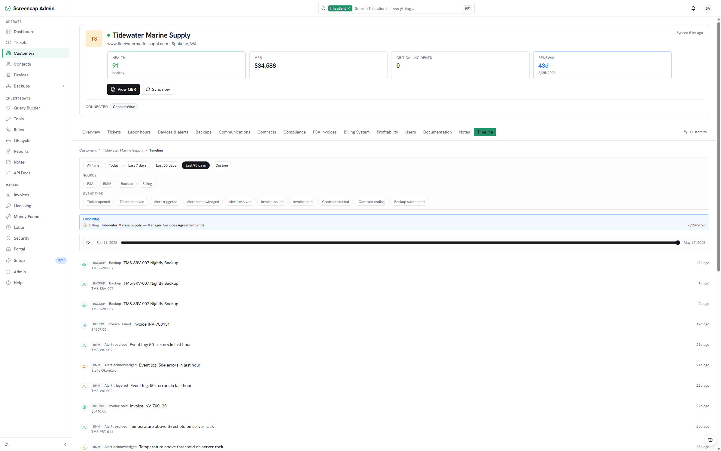Open Setup with 10/15 badge
This screenshot has height=451, width=721.
pos(36,260)
